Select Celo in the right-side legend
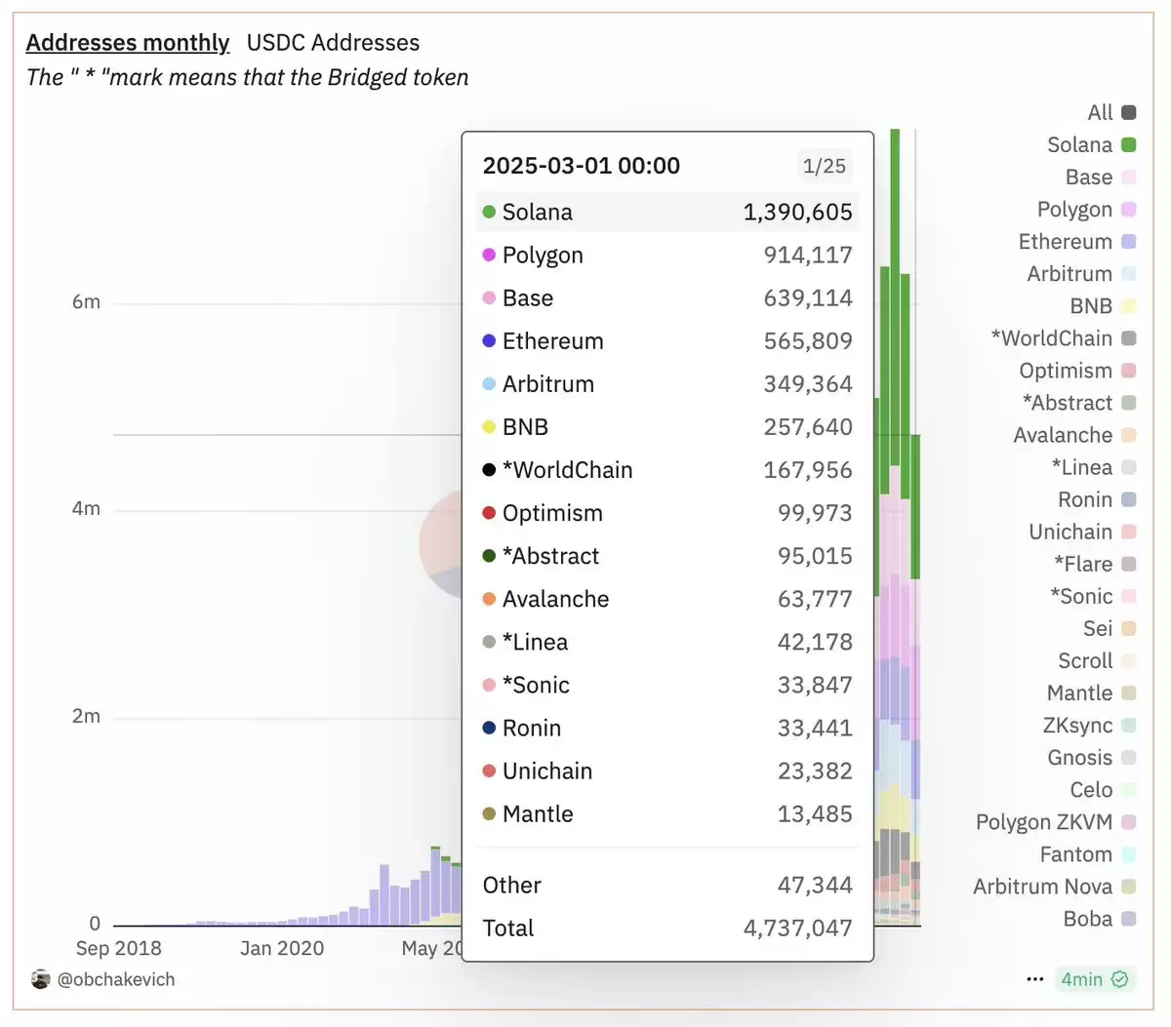 pos(1104,789)
